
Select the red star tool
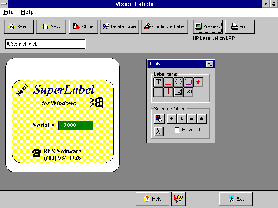point(198,82)
